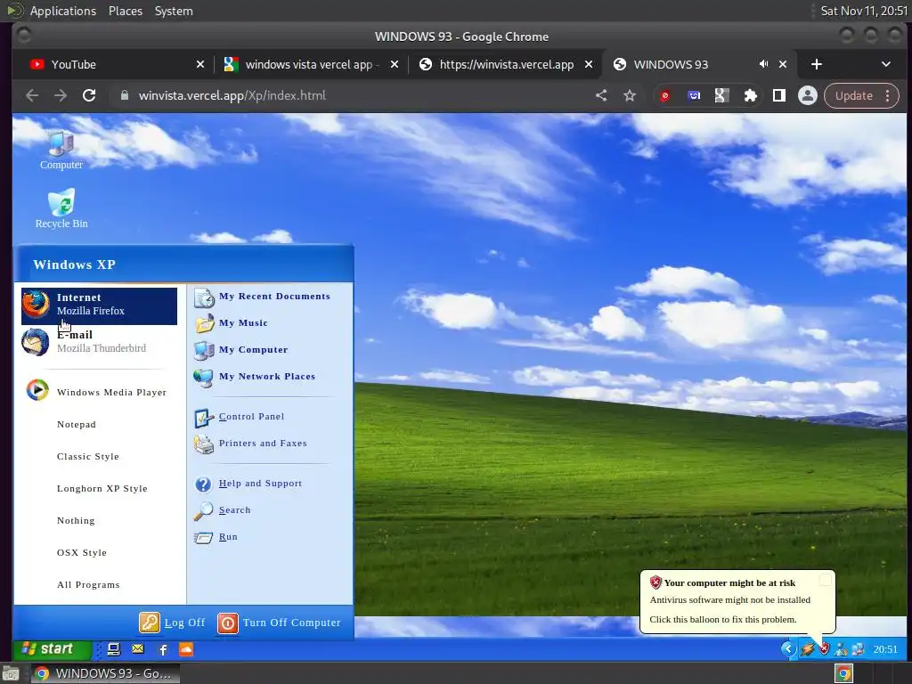Open a new Chrome tab
912x684 pixels.
point(817,64)
